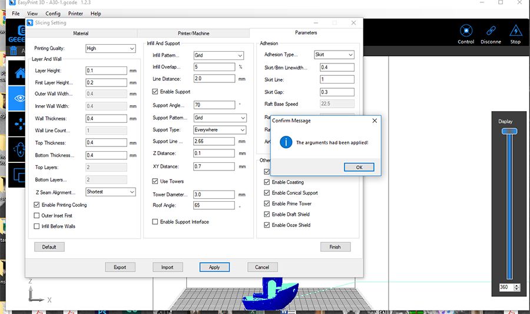Toggle Enable Draft Shield checkbox
530x314 pixels.
point(267,215)
